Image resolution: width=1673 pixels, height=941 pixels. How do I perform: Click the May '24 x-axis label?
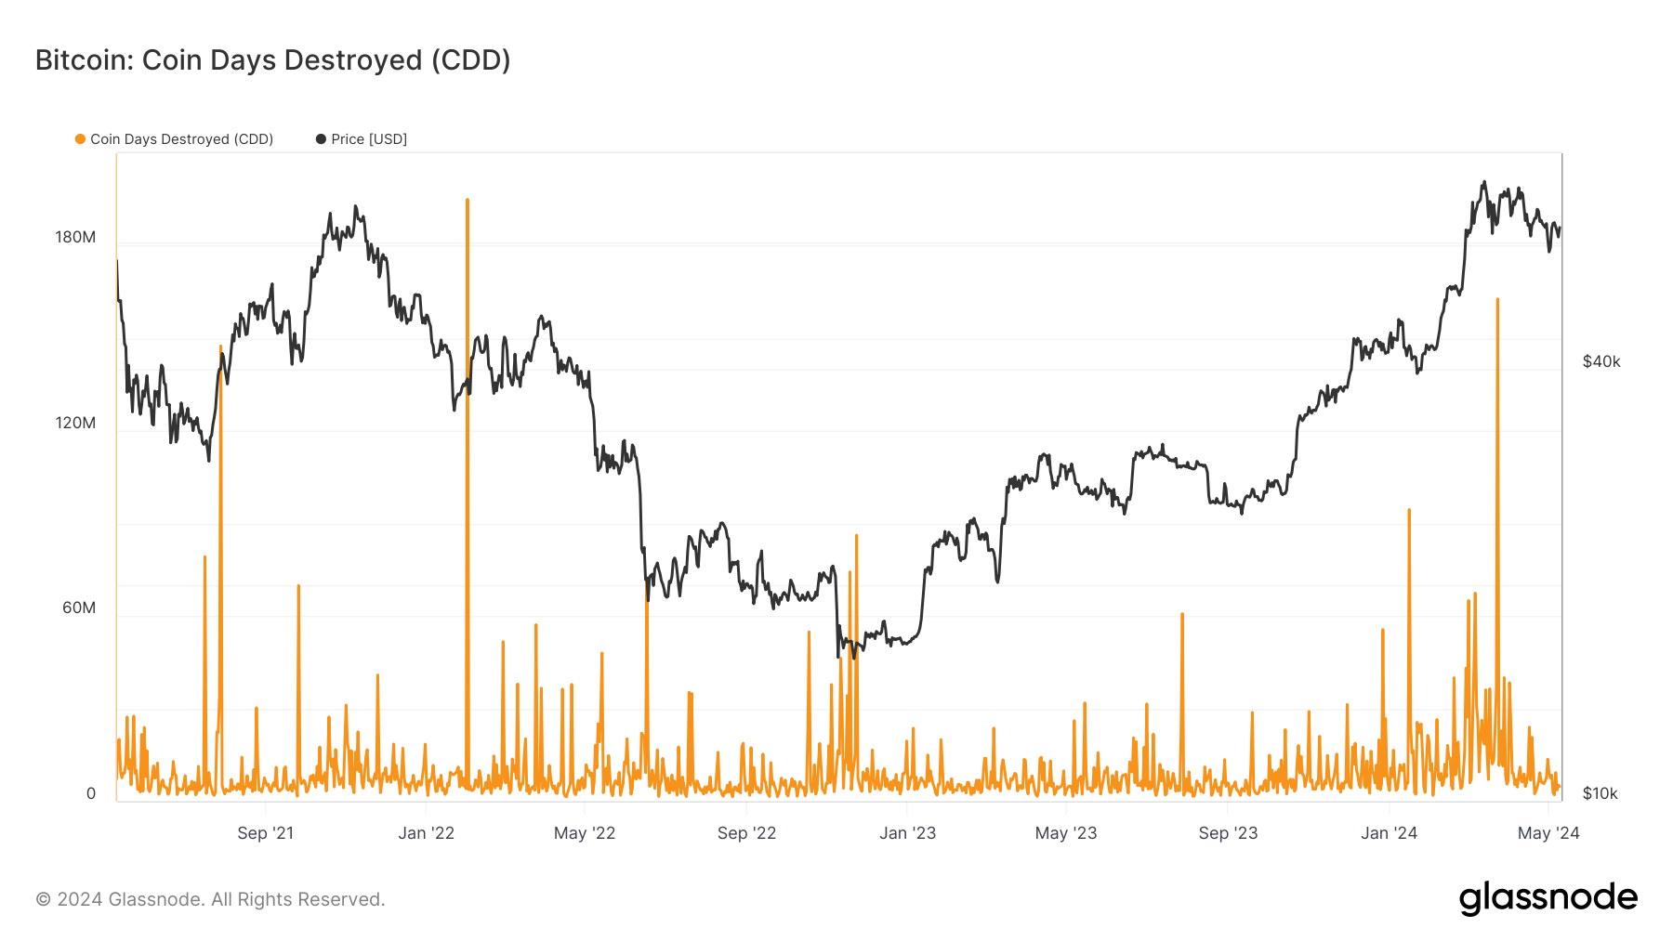click(1548, 833)
